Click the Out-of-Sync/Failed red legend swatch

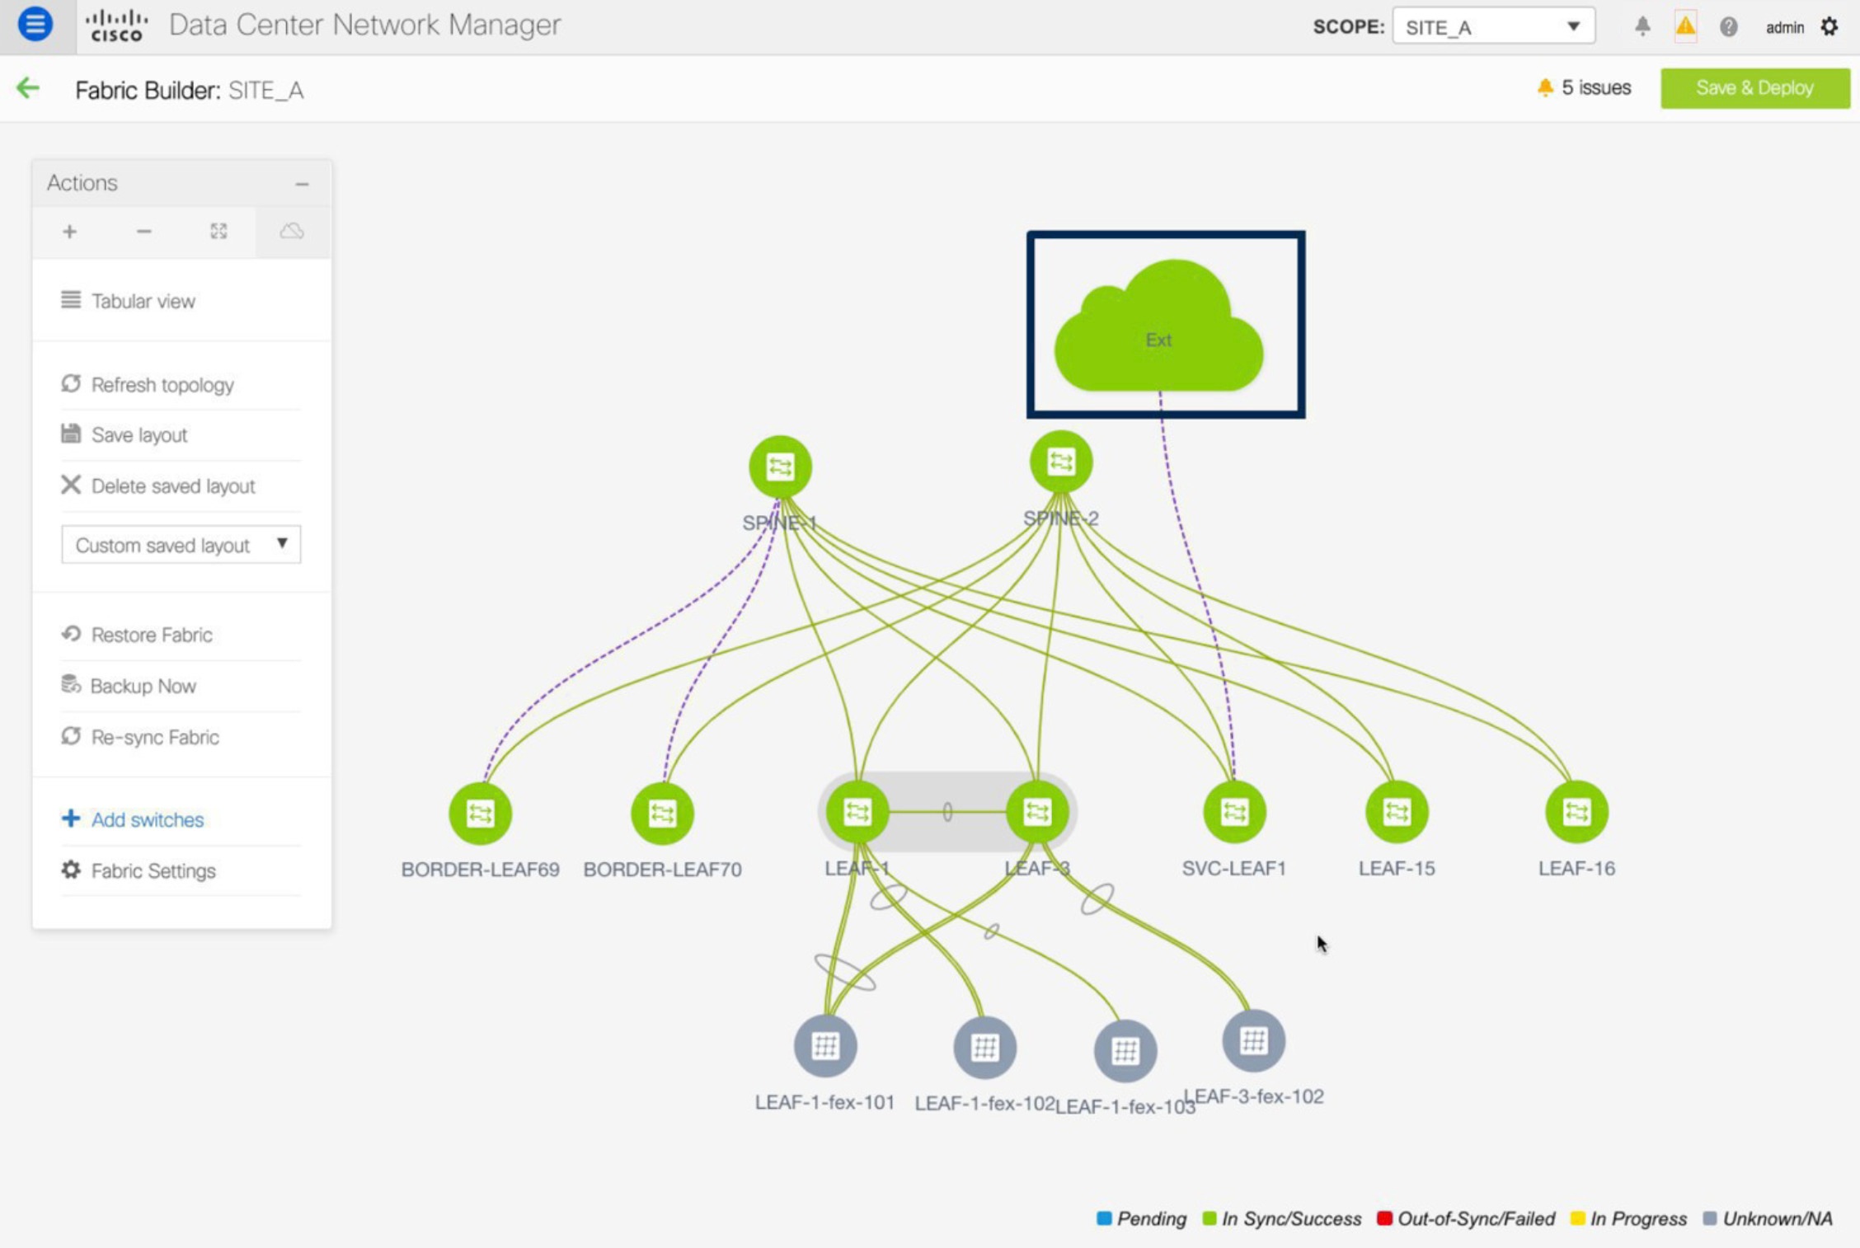click(x=1384, y=1218)
